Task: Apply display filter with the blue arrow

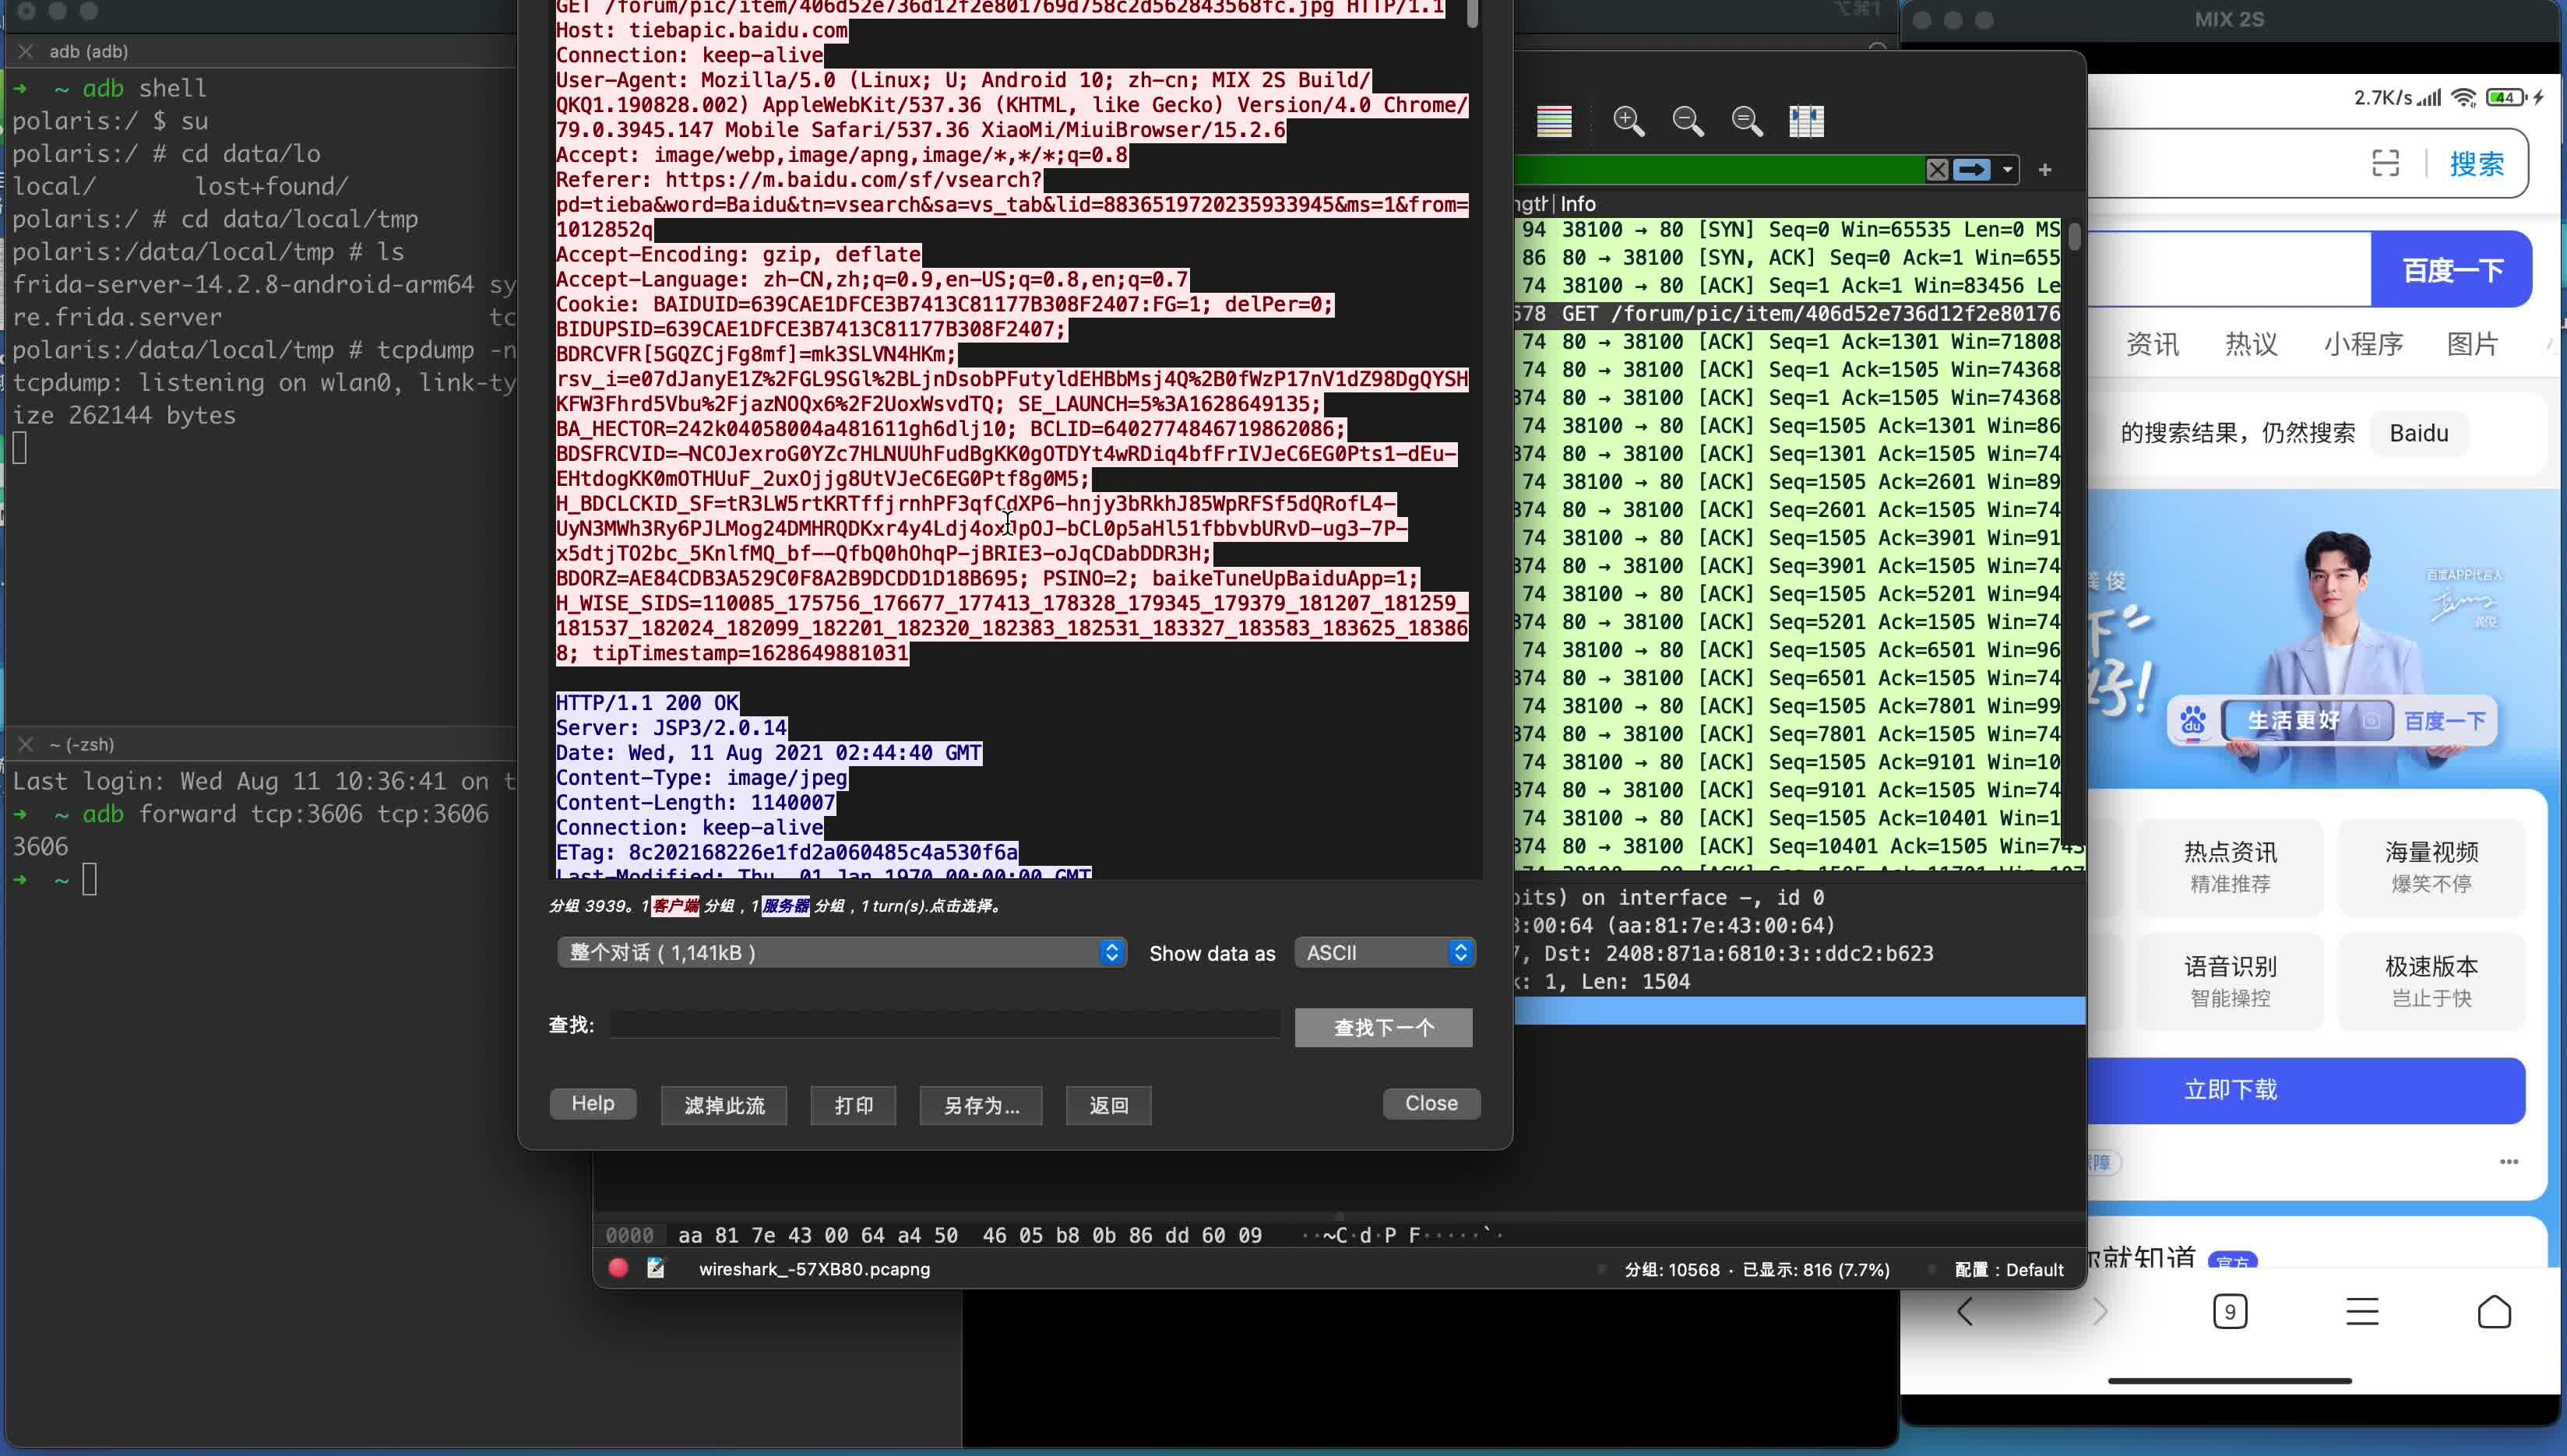Action: click(1972, 169)
